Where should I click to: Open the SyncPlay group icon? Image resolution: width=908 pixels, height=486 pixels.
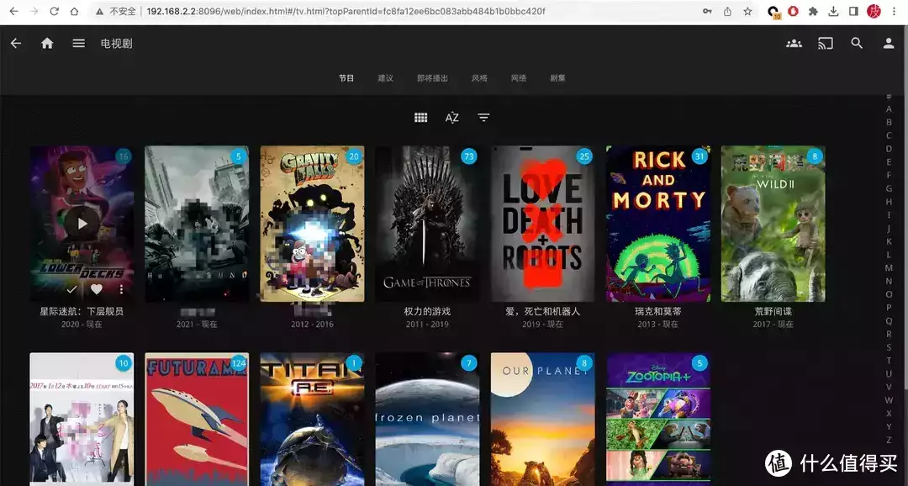[794, 44]
